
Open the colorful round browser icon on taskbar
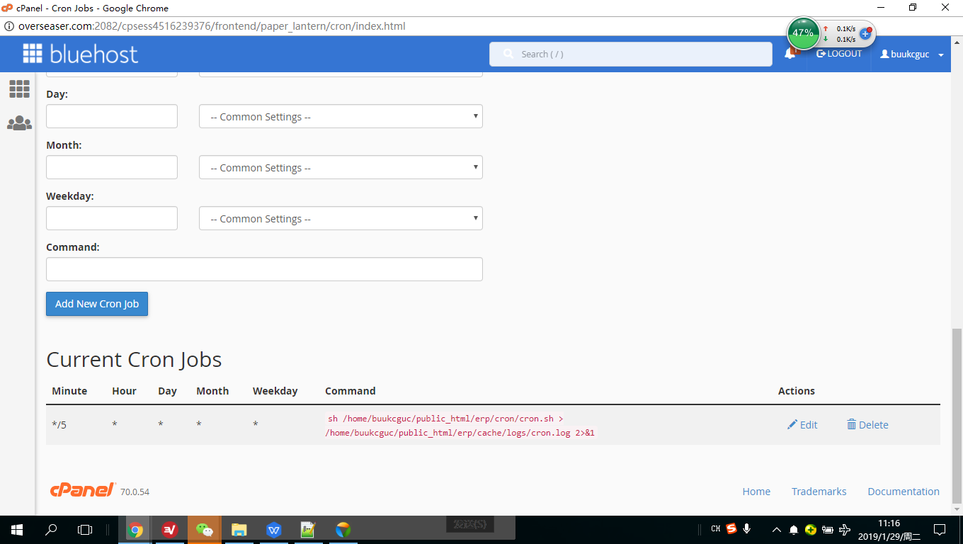[x=343, y=529]
